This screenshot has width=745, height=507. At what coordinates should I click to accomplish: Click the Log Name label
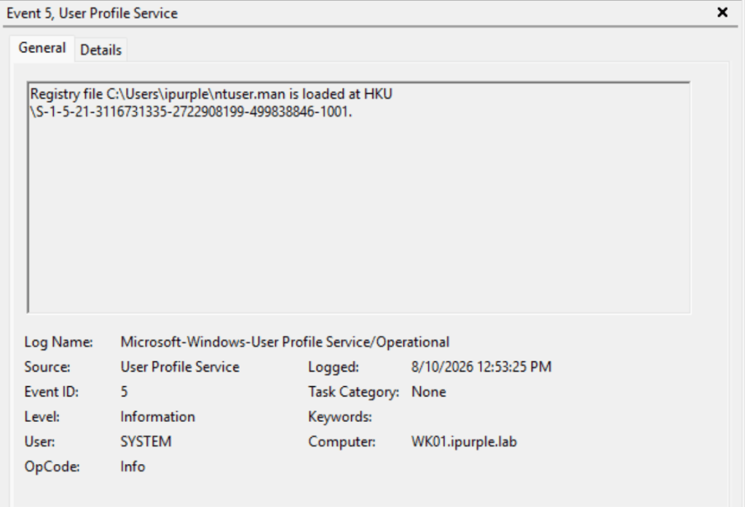click(58, 343)
